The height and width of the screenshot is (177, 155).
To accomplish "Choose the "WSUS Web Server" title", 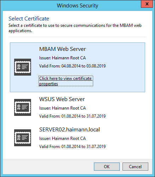I will point(62,99).
